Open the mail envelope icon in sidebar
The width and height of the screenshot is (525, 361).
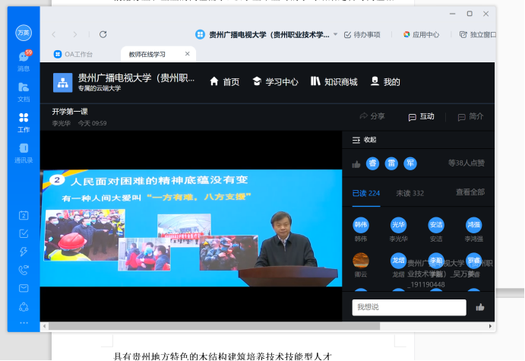pyautogui.click(x=24, y=288)
